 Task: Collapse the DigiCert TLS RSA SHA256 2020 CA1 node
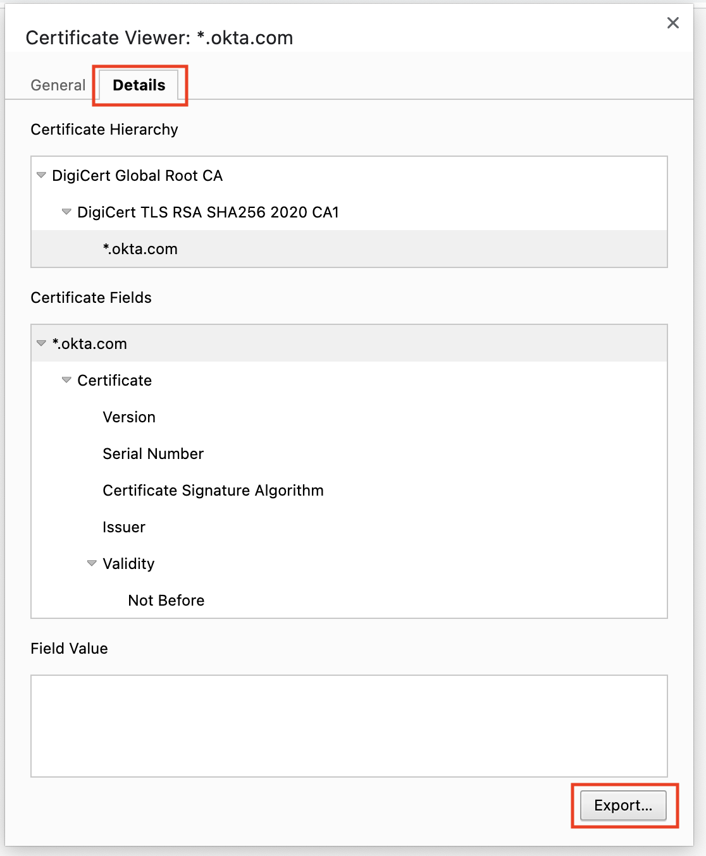click(66, 212)
